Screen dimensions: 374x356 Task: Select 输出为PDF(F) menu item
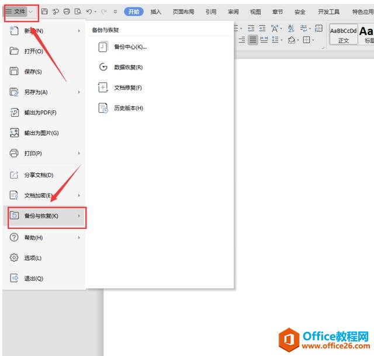point(44,113)
